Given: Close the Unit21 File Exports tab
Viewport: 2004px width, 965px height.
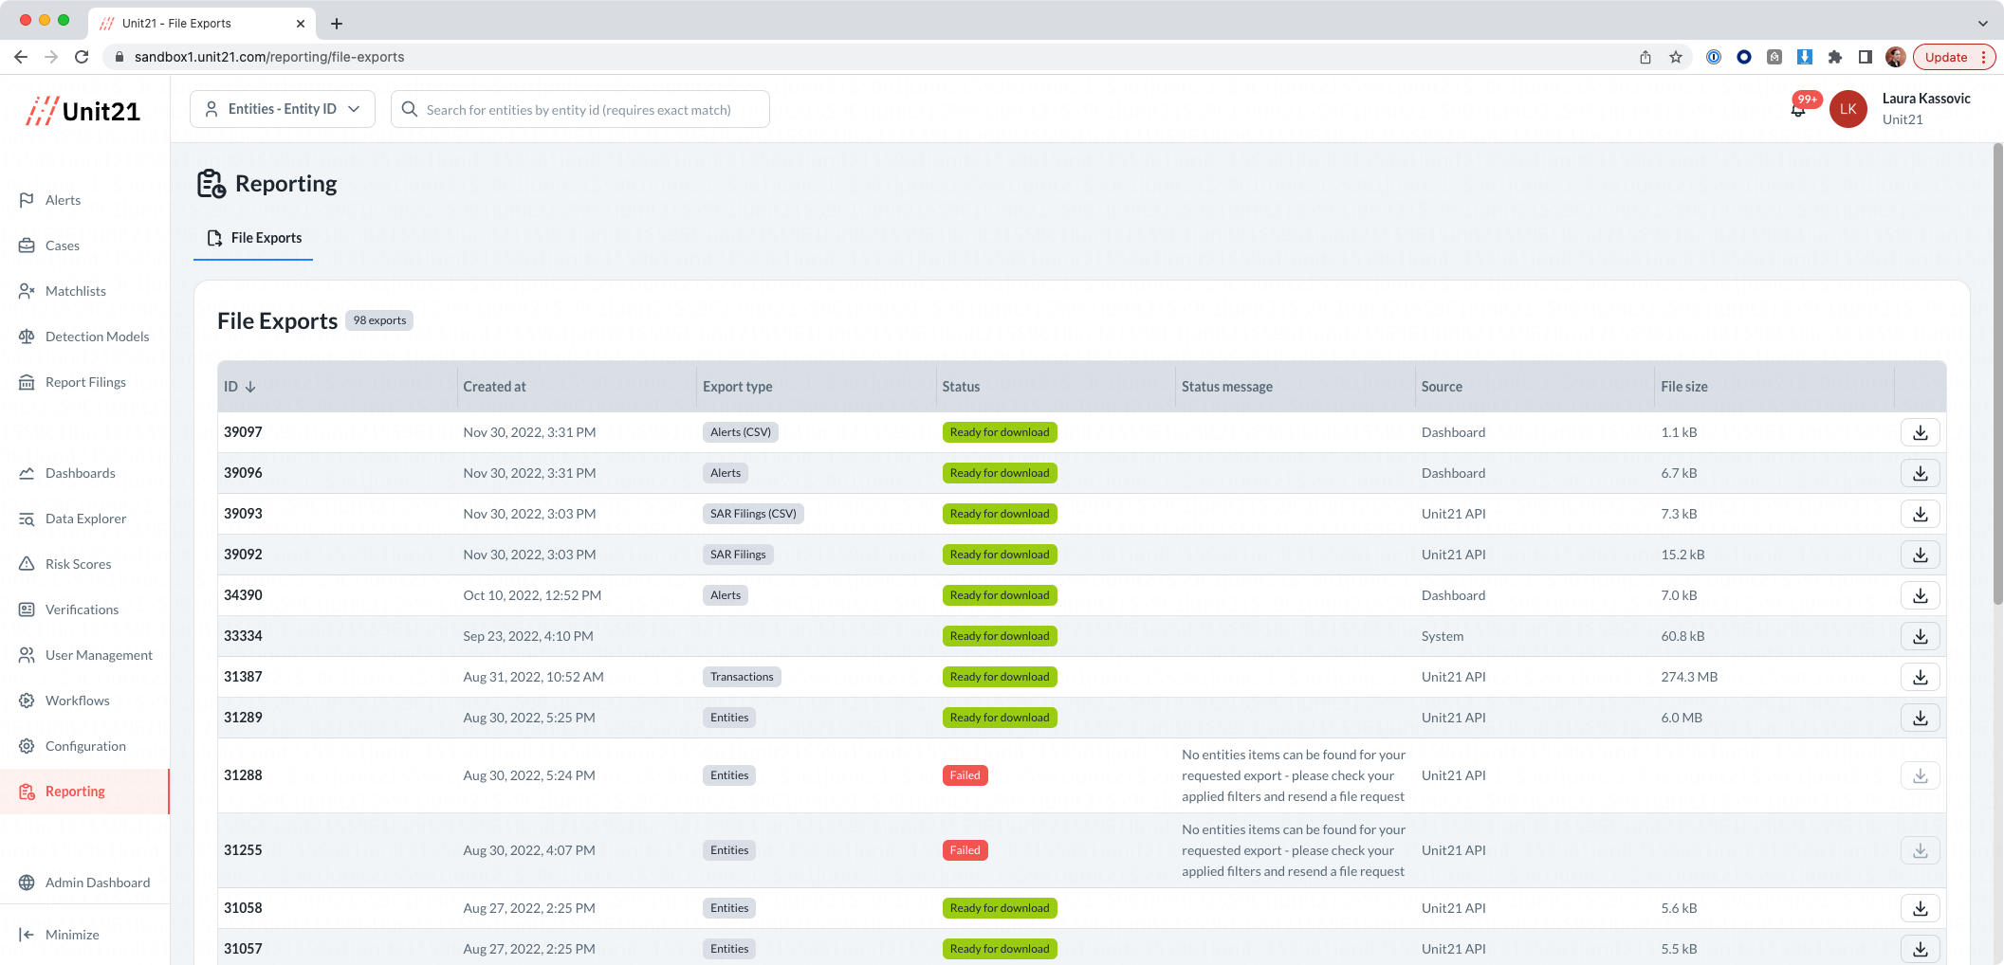Looking at the screenshot, I should click(x=301, y=24).
